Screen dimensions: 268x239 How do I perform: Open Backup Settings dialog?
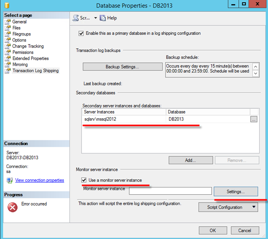122,67
